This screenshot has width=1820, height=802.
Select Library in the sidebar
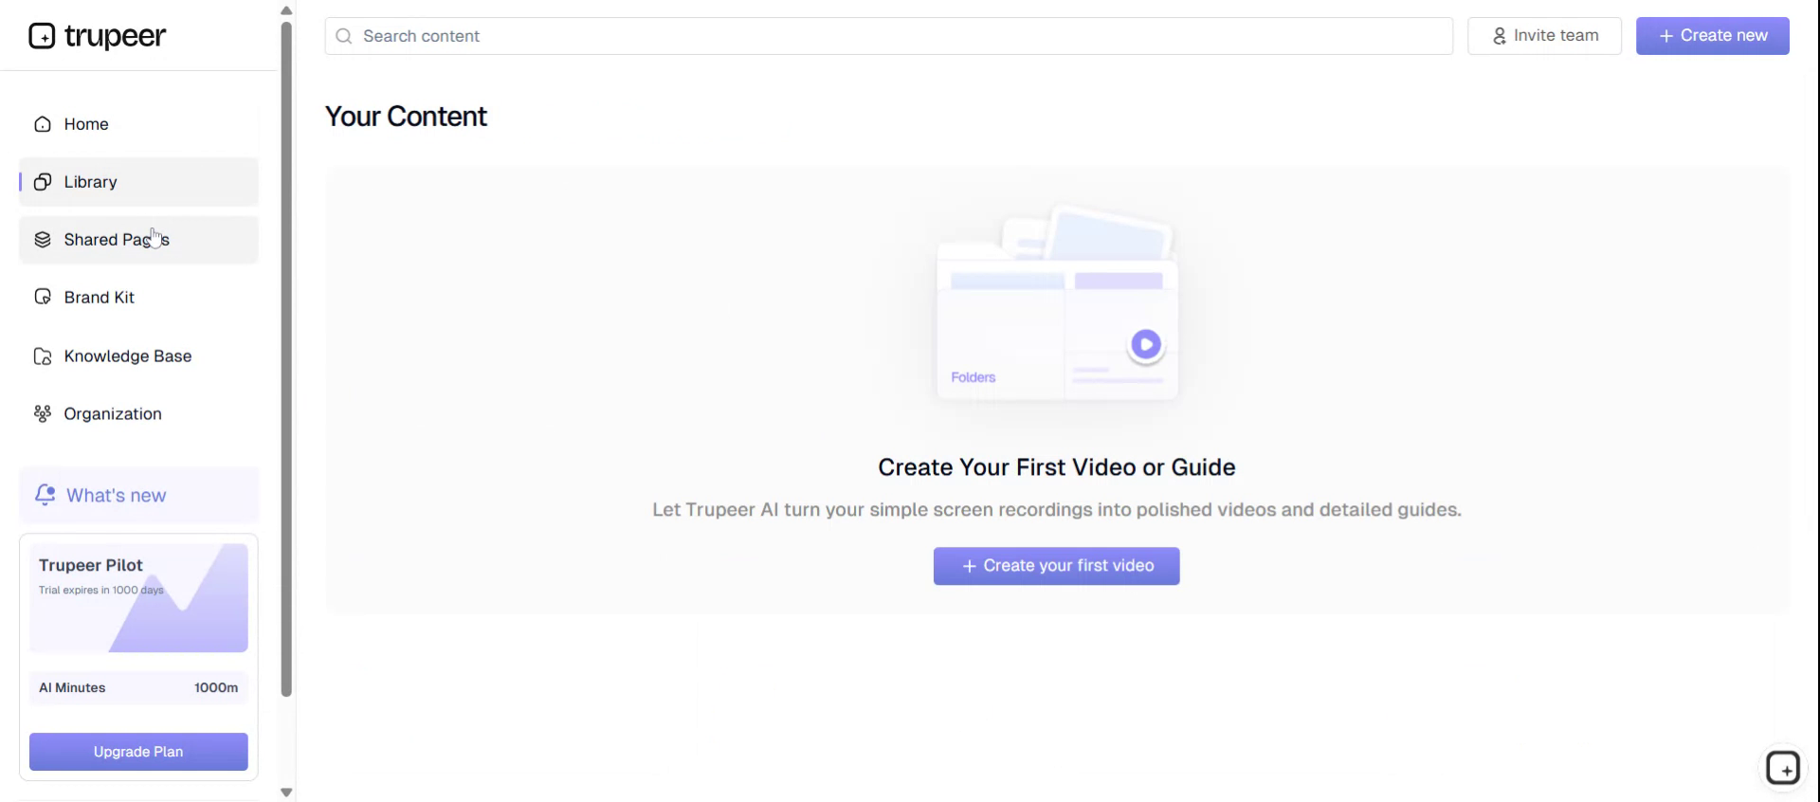click(138, 182)
